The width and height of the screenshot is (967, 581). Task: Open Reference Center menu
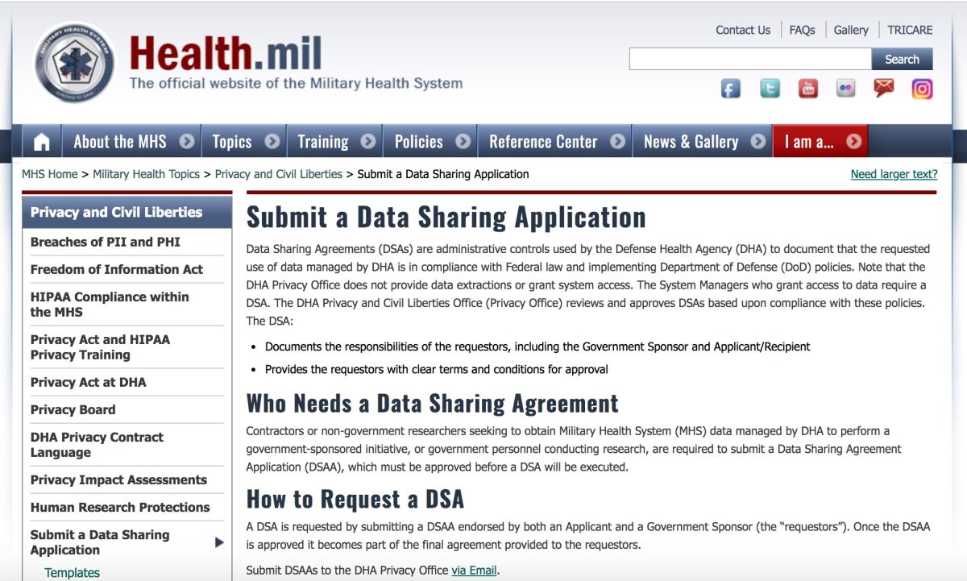[x=543, y=142]
